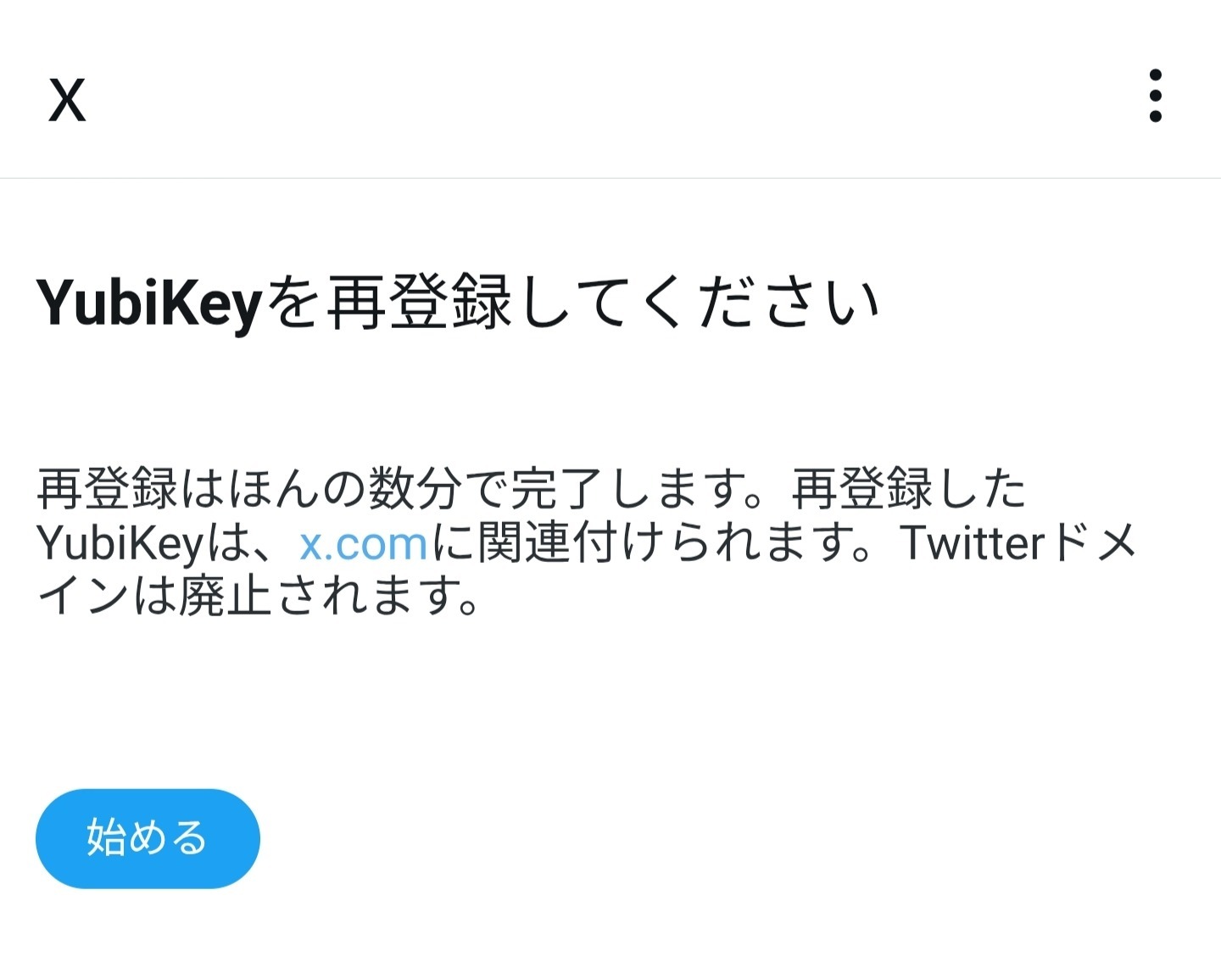Viewport: 1221px width, 973px height.
Task: Tap the X brand icon in the header
Action: (68, 99)
